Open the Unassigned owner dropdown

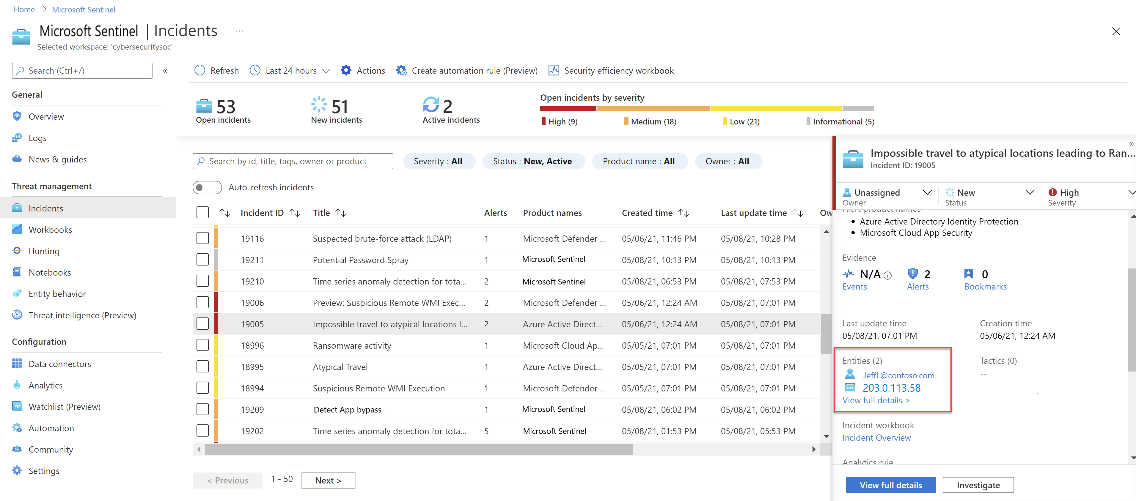click(926, 192)
